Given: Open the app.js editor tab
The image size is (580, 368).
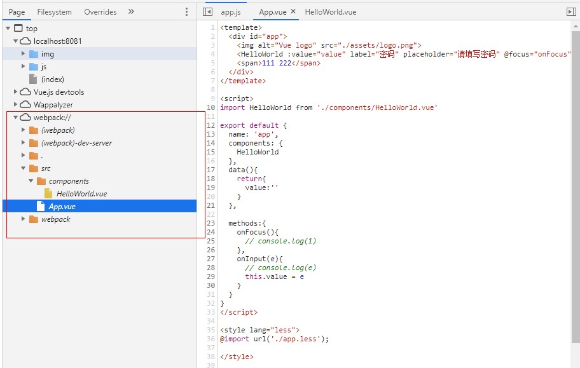Looking at the screenshot, I should (x=230, y=12).
